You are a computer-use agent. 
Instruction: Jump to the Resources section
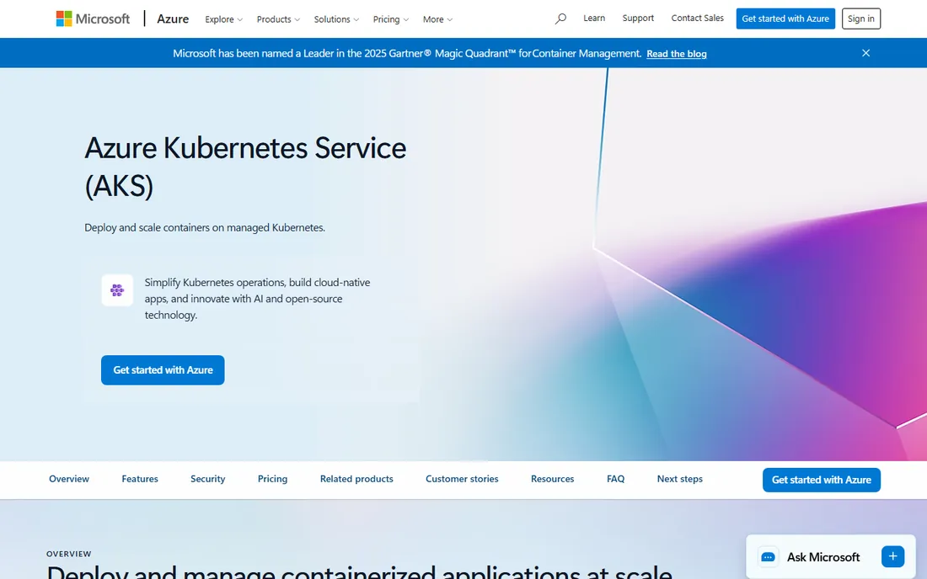552,479
